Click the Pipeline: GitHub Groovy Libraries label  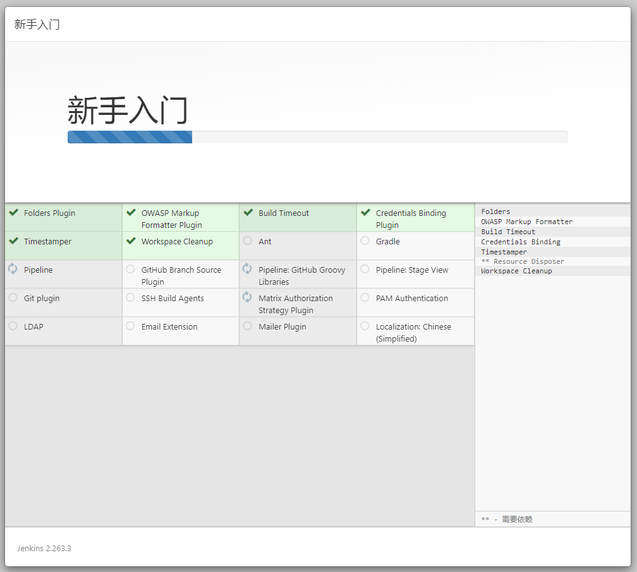[x=302, y=276]
